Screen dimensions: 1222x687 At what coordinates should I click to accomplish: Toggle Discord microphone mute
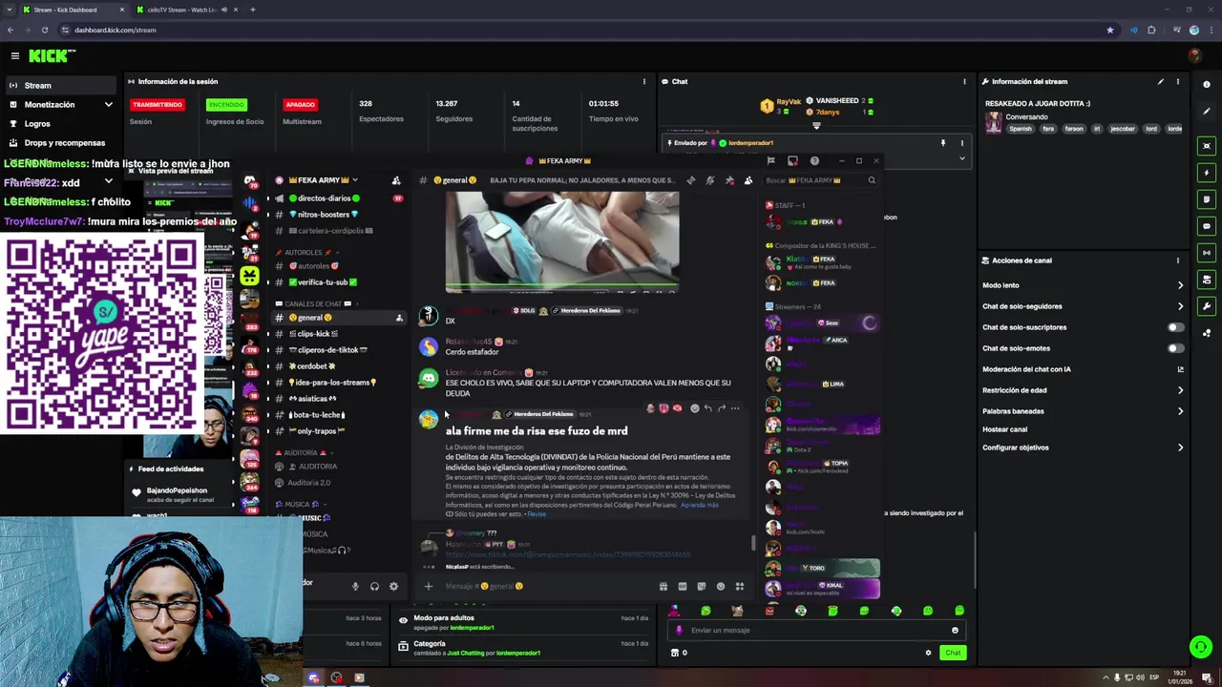tap(355, 587)
